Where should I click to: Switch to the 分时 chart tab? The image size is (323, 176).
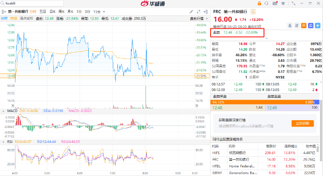[x=33, y=12]
